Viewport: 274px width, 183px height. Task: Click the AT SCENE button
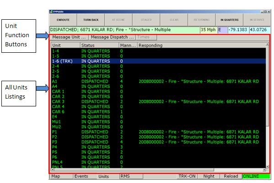tap(118, 20)
